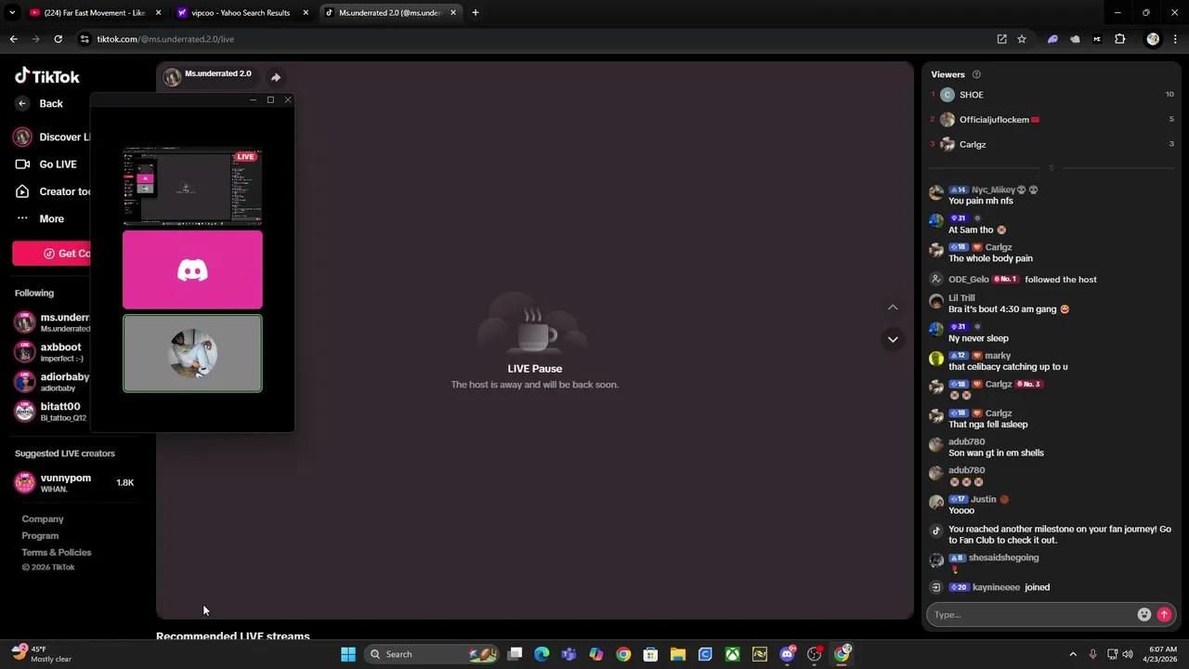Screen dimensions: 1189x669
Task: Open the More menu in sidebar
Action: tap(40, 219)
